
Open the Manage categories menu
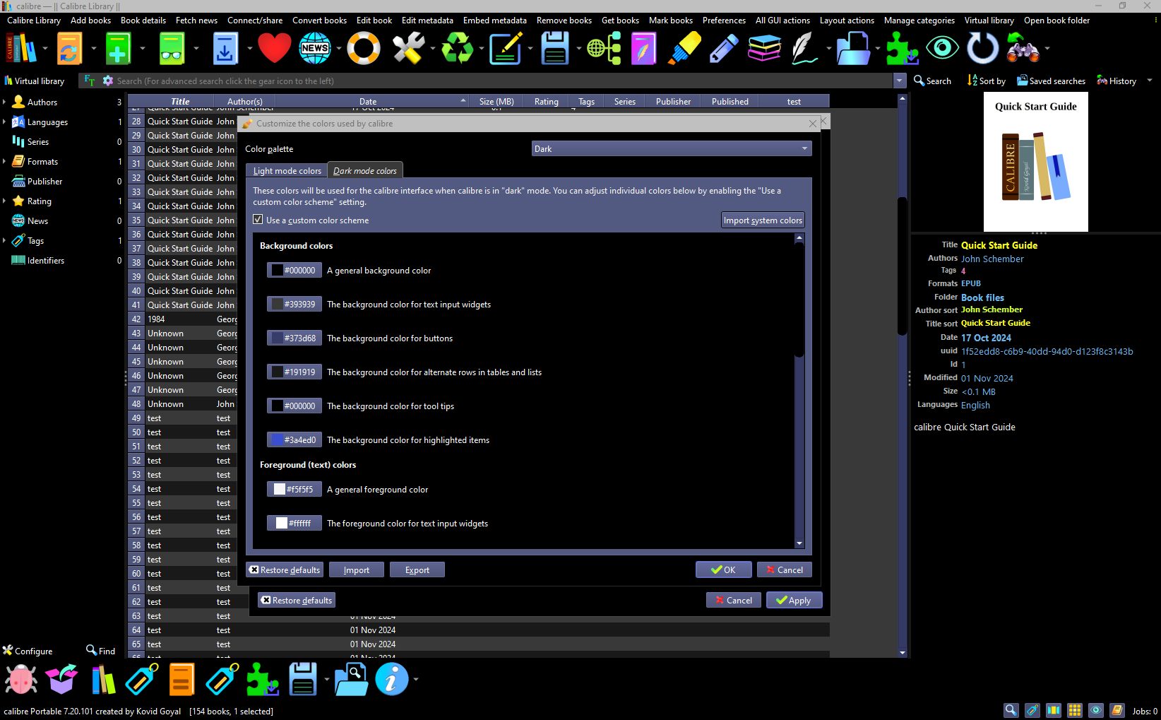pyautogui.click(x=919, y=20)
